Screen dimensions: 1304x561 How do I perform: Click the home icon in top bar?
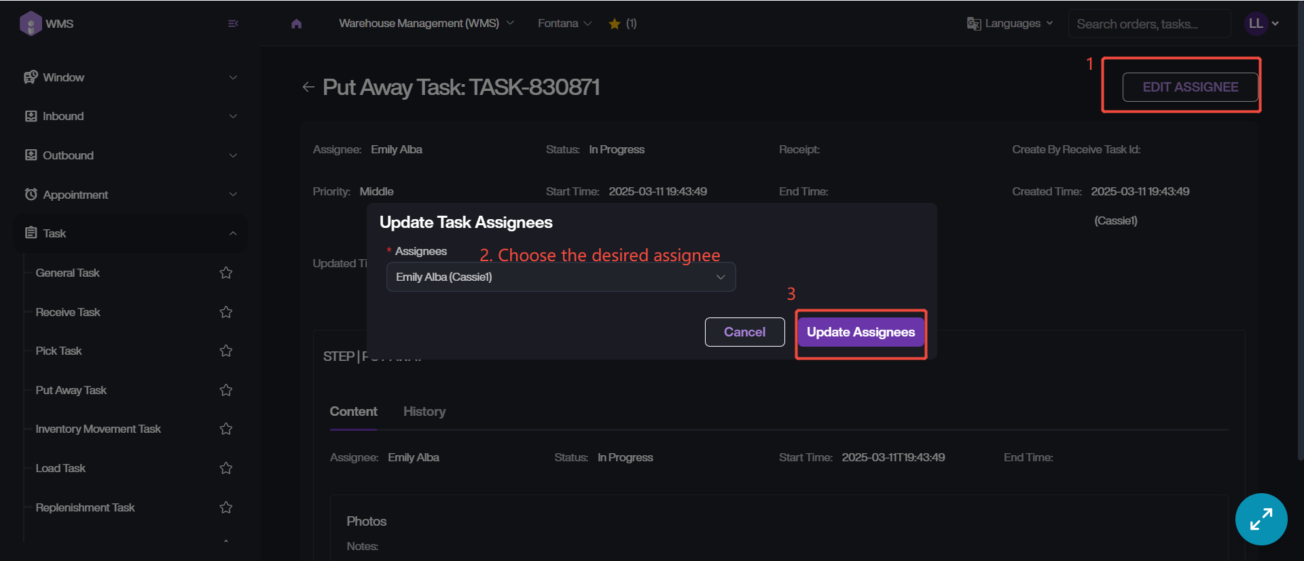click(296, 24)
